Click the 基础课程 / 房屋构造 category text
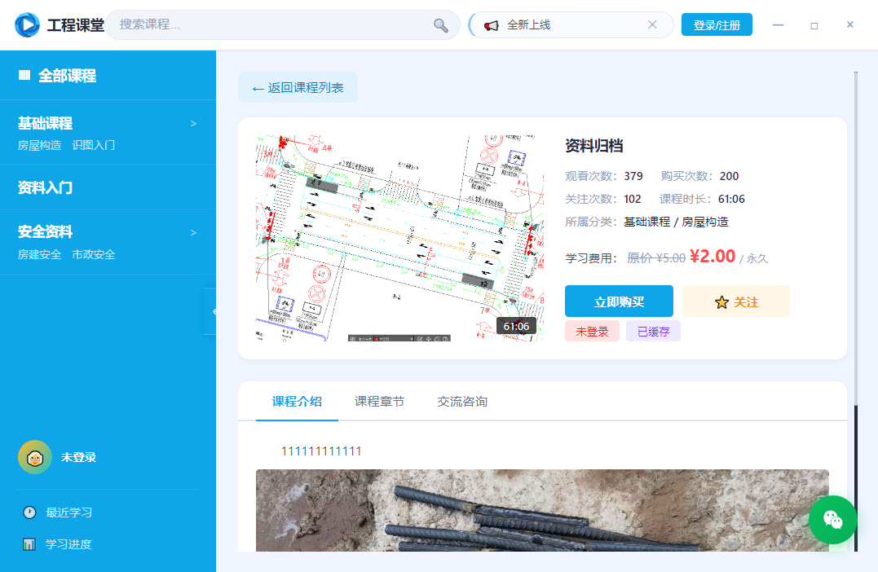Image resolution: width=878 pixels, height=572 pixels. (x=676, y=222)
